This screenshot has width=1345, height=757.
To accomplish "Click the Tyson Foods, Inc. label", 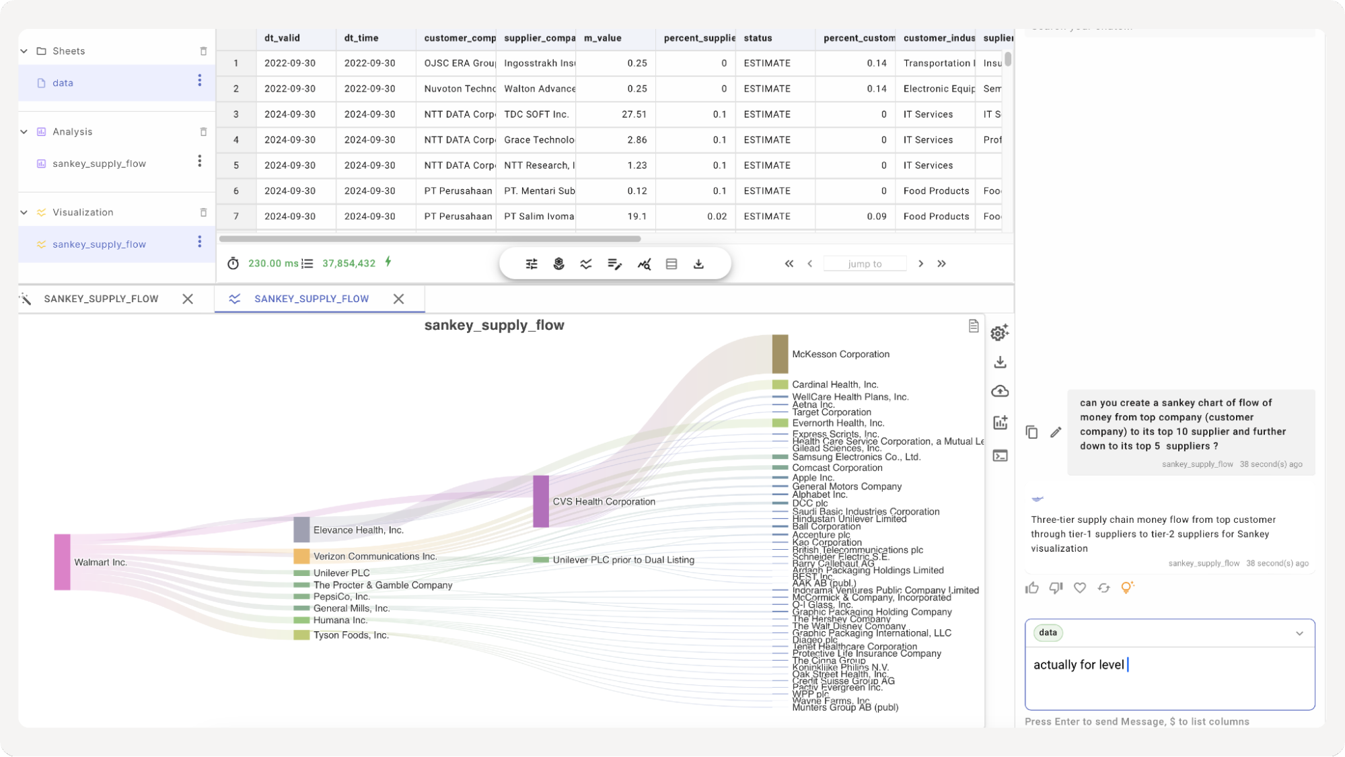I will 351,635.
